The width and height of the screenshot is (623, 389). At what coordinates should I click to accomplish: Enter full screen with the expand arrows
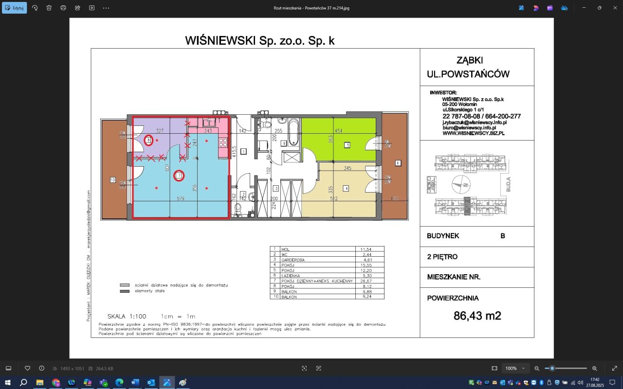[615, 368]
